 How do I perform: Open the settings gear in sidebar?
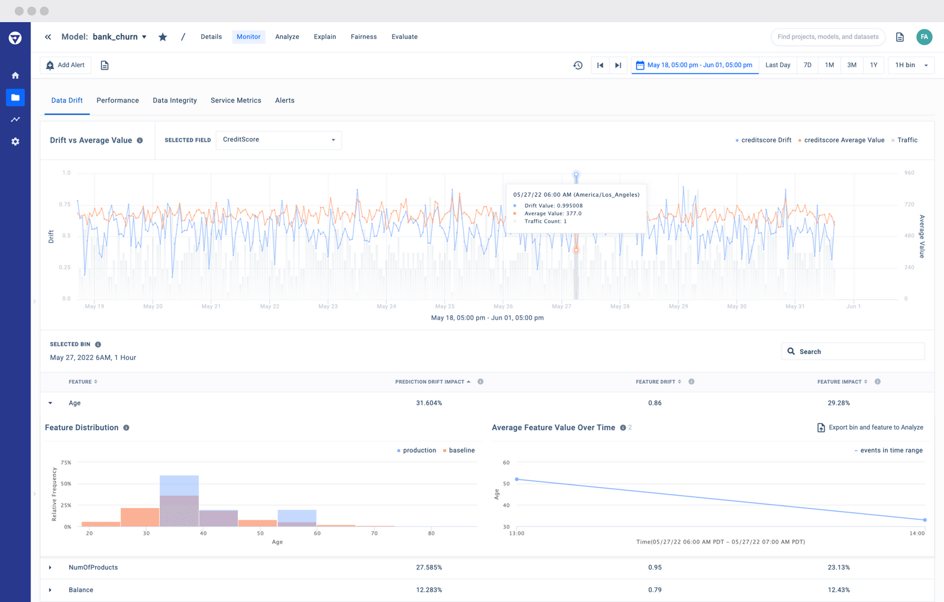[x=15, y=141]
